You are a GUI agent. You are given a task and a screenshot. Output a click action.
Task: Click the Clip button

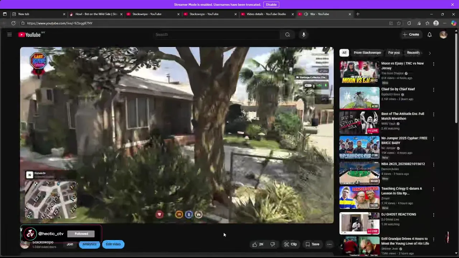290,244
